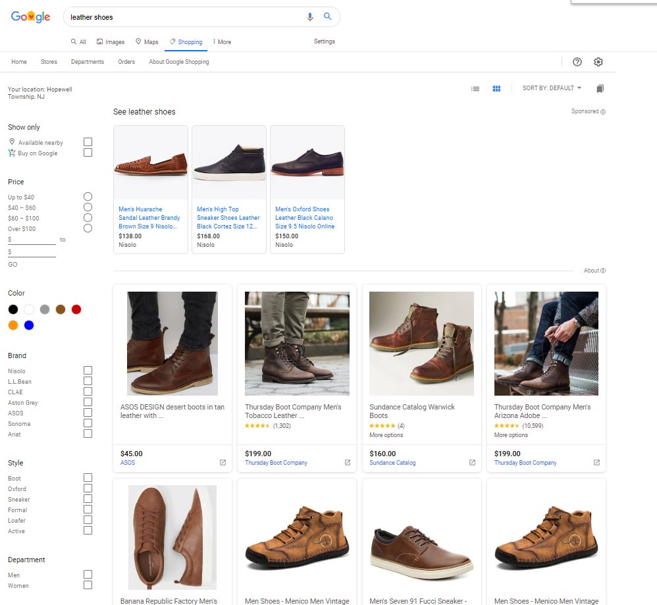The image size is (657, 605).
Task: Switch to the Images tab
Action: [110, 41]
